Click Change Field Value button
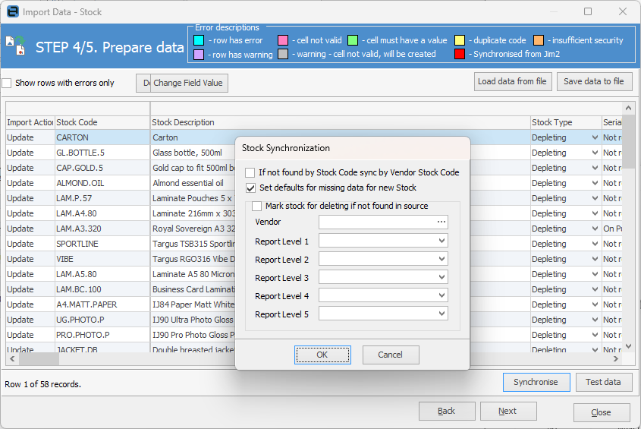Viewport: 641px width, 429px height. coord(188,83)
